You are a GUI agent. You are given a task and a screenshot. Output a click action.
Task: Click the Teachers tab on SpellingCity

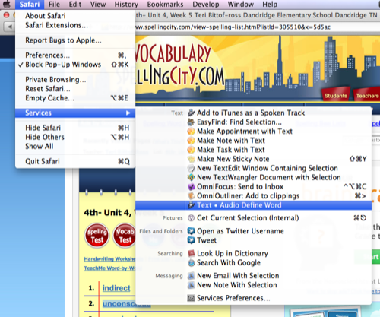[367, 95]
